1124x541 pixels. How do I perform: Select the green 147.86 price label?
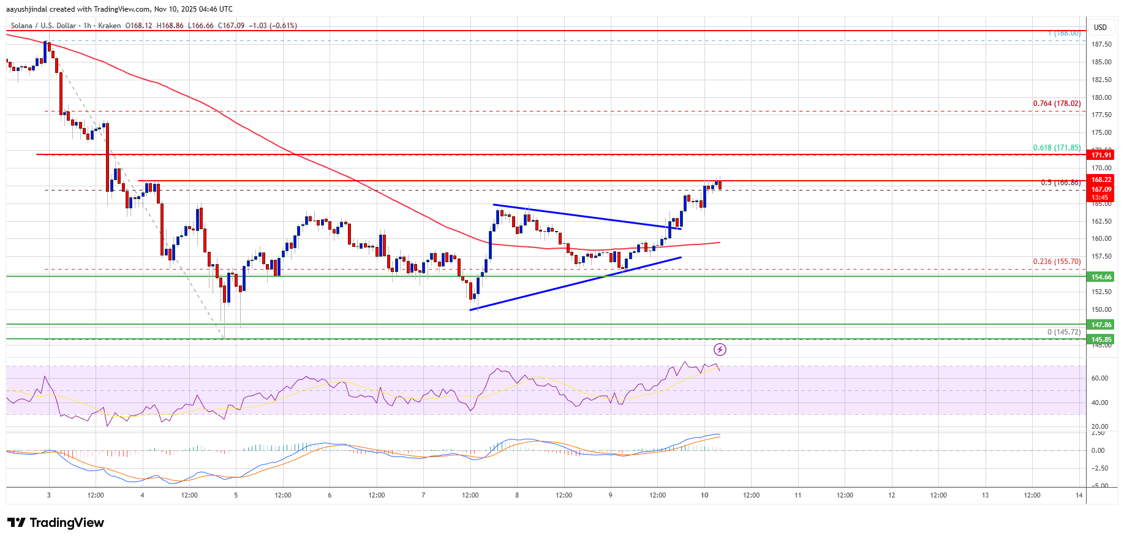point(1101,325)
